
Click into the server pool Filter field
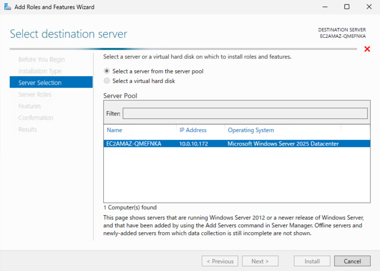245,113
